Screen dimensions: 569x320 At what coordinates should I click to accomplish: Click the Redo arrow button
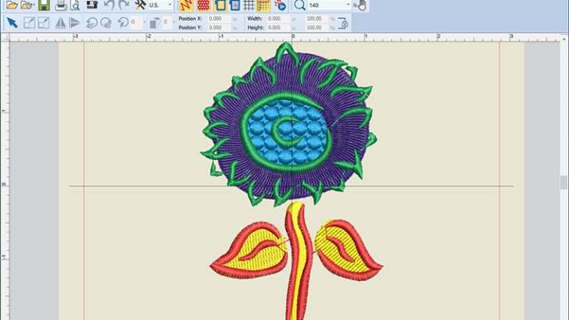123,5
